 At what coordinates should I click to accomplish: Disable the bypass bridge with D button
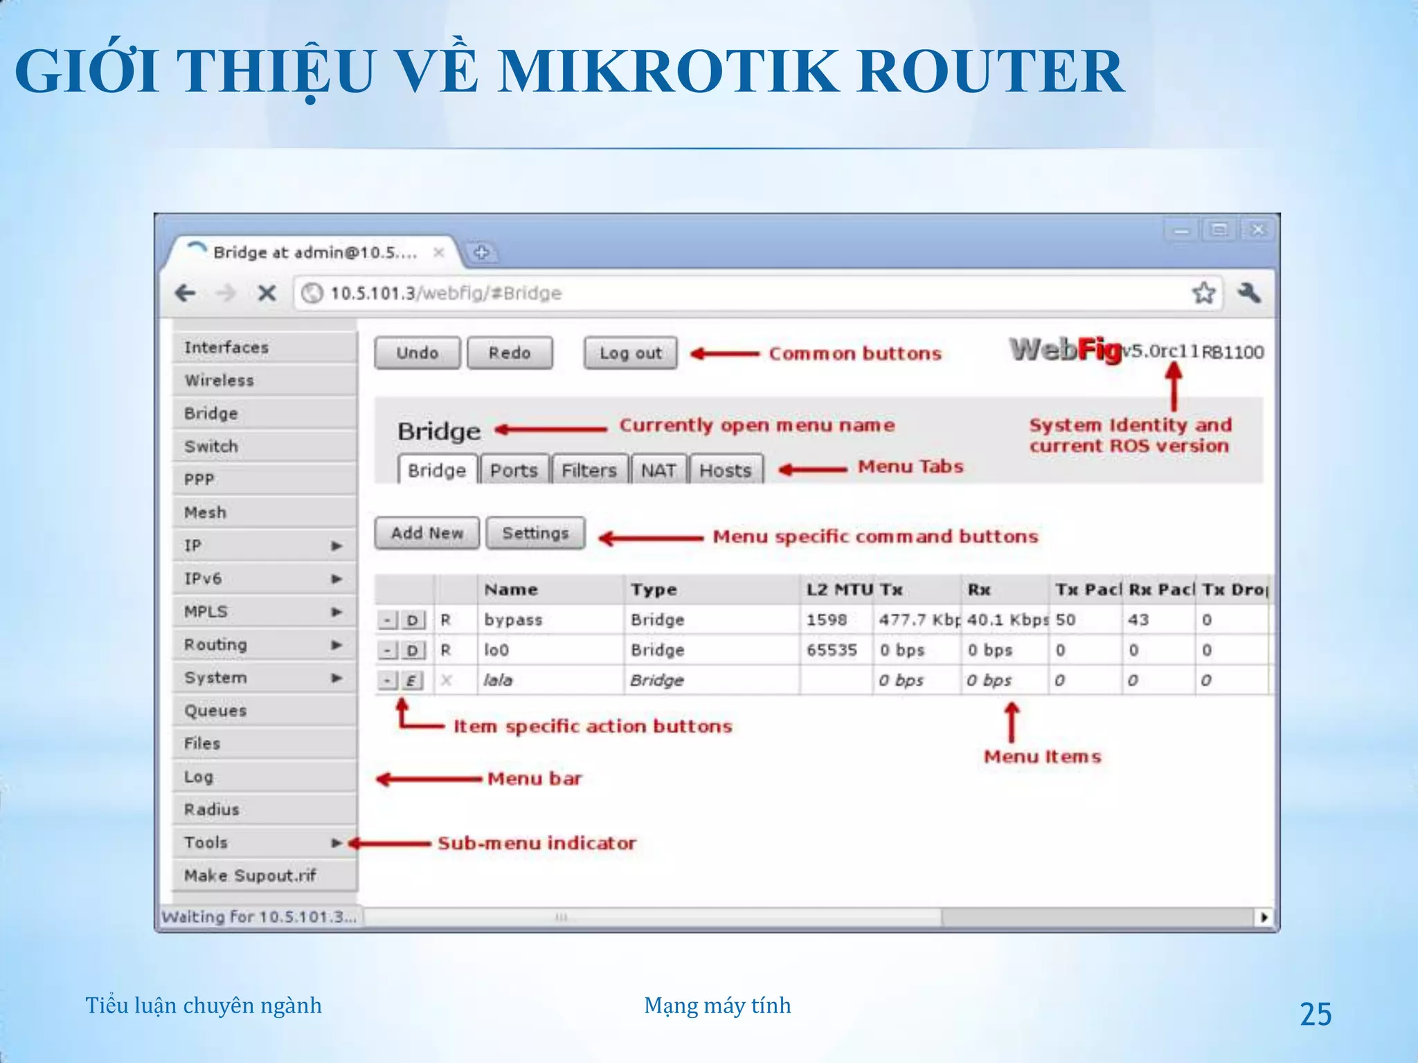[x=413, y=620]
